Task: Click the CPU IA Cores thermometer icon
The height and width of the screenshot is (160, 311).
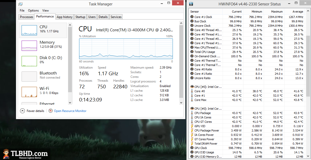Action: pos(192,117)
